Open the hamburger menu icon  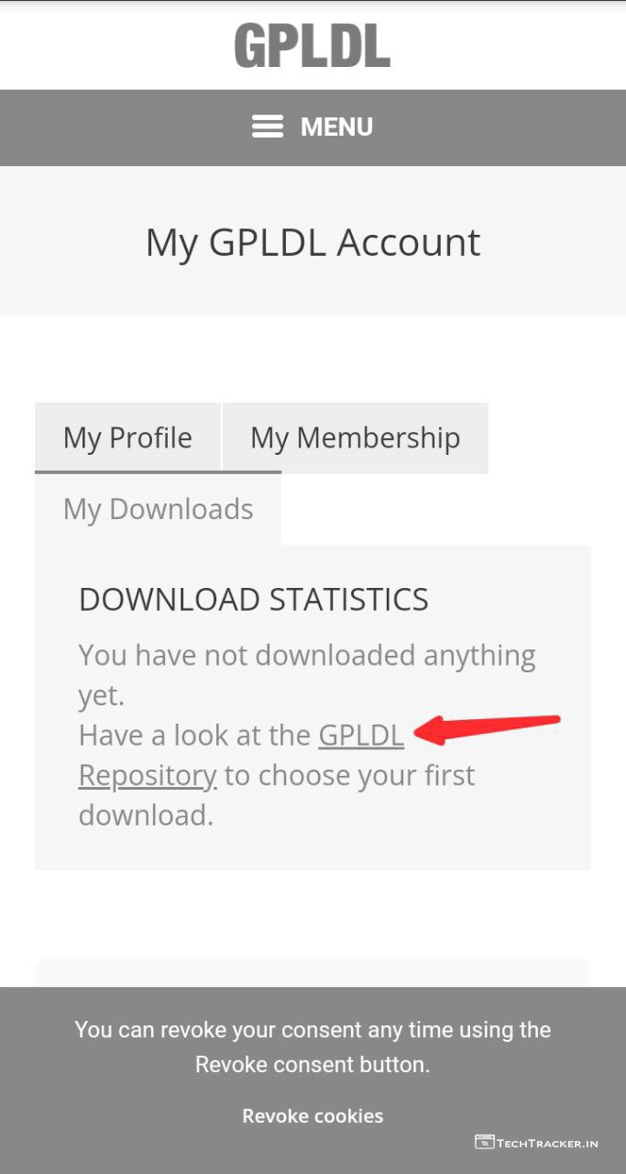point(268,127)
